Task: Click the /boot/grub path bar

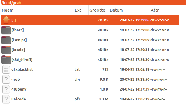Action: tap(93, 3)
